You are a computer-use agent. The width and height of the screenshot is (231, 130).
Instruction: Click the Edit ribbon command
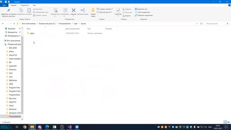(x=127, y=12)
